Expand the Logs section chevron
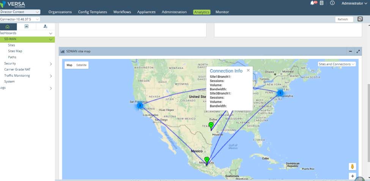 click(51, 88)
